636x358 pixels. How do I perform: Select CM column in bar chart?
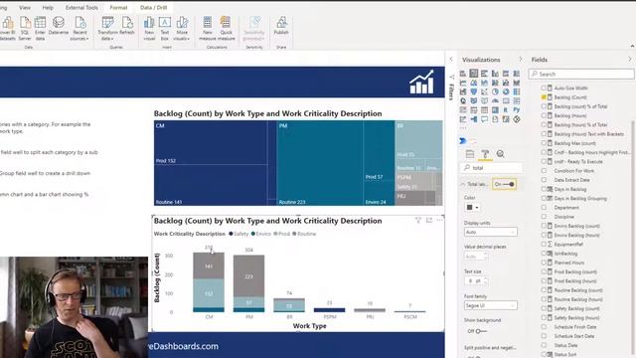pos(209,282)
